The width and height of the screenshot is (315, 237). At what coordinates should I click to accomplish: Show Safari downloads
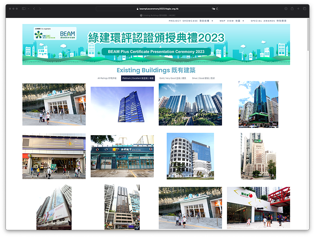(x=286, y=9)
